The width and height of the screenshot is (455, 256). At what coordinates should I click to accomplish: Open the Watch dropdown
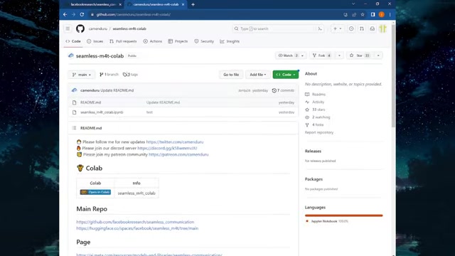point(291,55)
